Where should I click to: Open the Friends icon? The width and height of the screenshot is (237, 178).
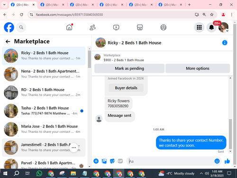pyautogui.click(x=92, y=28)
